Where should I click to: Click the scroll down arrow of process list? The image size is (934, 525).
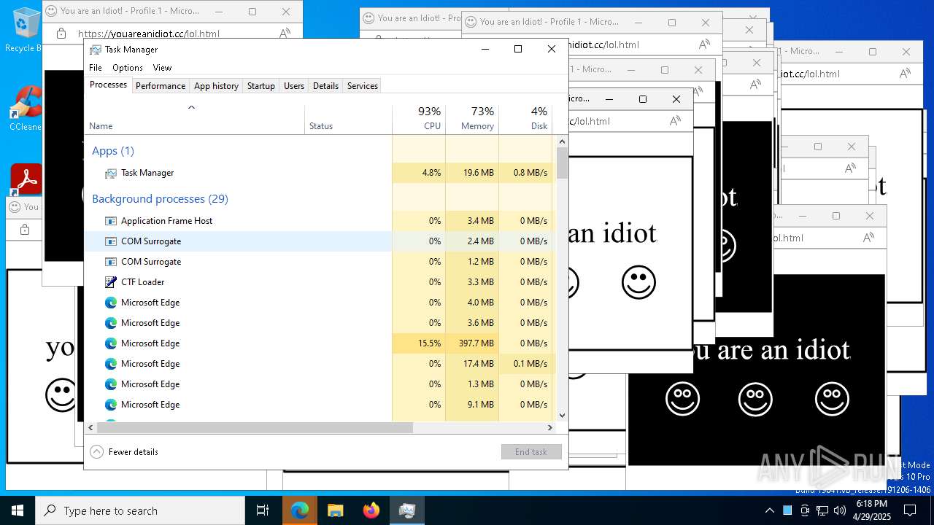coord(562,416)
